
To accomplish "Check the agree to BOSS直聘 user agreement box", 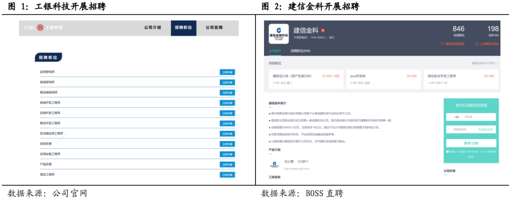I will pos(448,151).
